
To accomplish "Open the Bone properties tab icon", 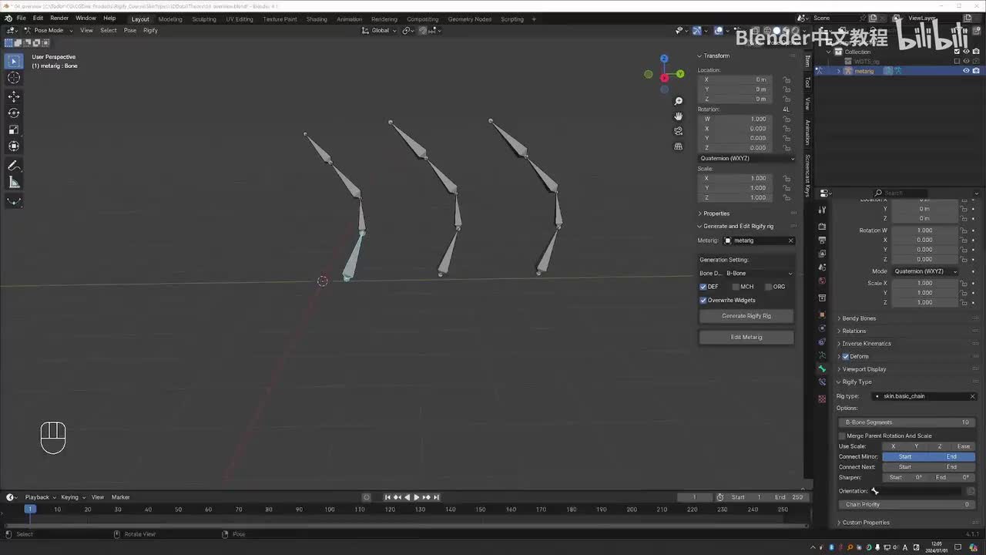I will (x=822, y=369).
